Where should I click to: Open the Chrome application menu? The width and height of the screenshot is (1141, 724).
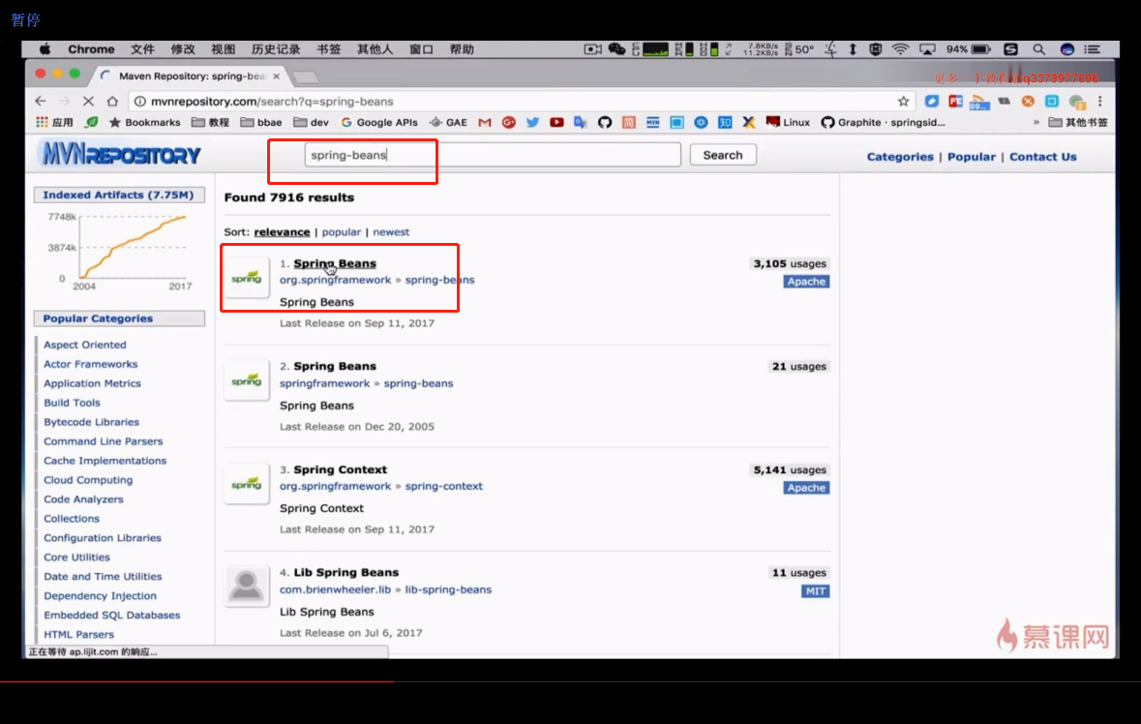91,48
